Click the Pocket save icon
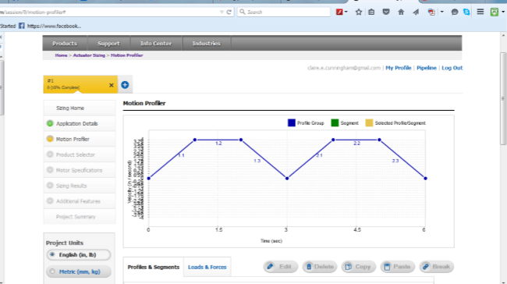The image size is (507, 284). pyautogui.click(x=386, y=12)
